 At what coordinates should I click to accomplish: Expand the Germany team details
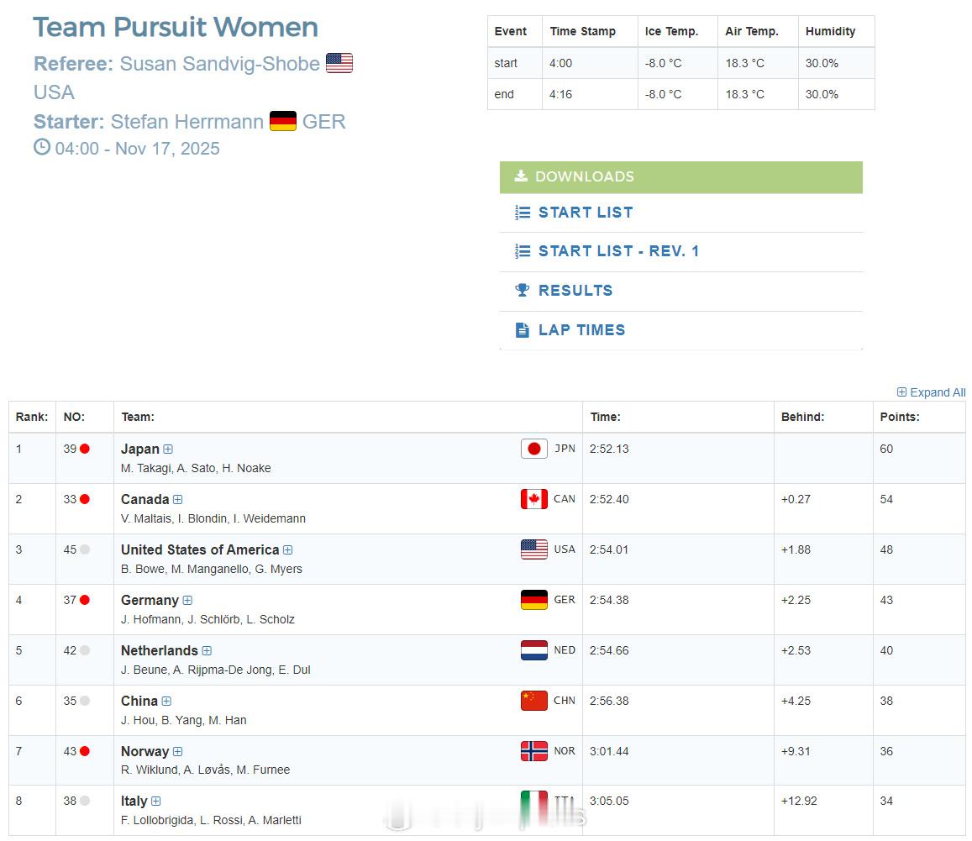pos(187,601)
